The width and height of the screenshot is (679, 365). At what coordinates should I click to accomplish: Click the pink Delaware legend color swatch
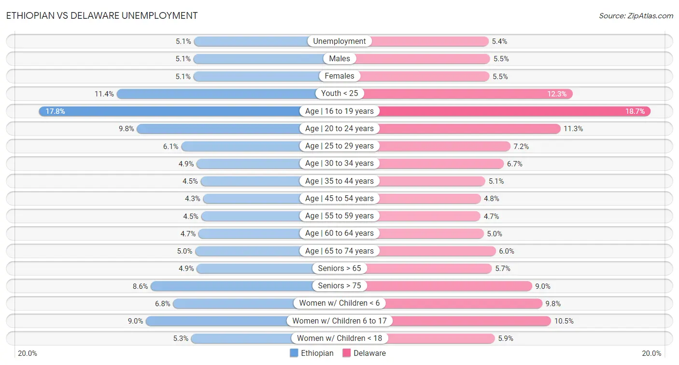click(x=347, y=353)
